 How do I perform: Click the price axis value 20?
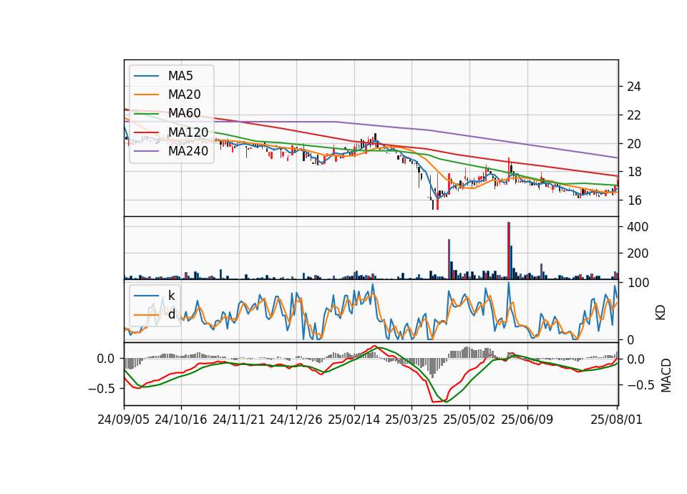(x=634, y=144)
